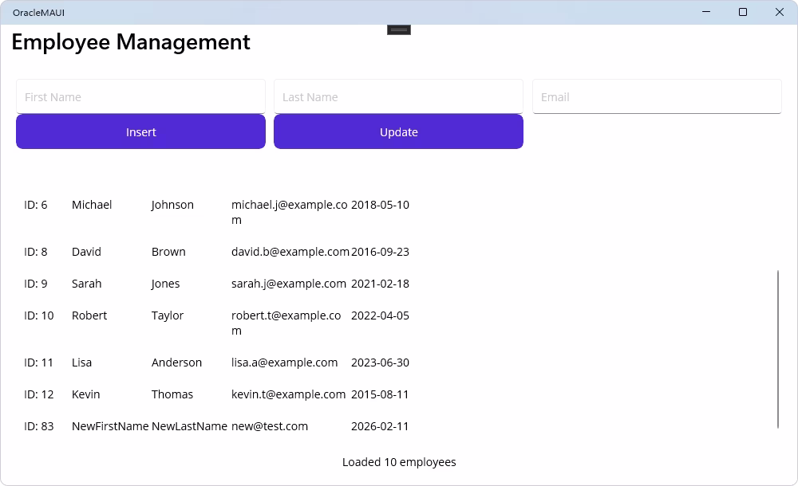Click the debug toolbar handle at top

coord(399,29)
